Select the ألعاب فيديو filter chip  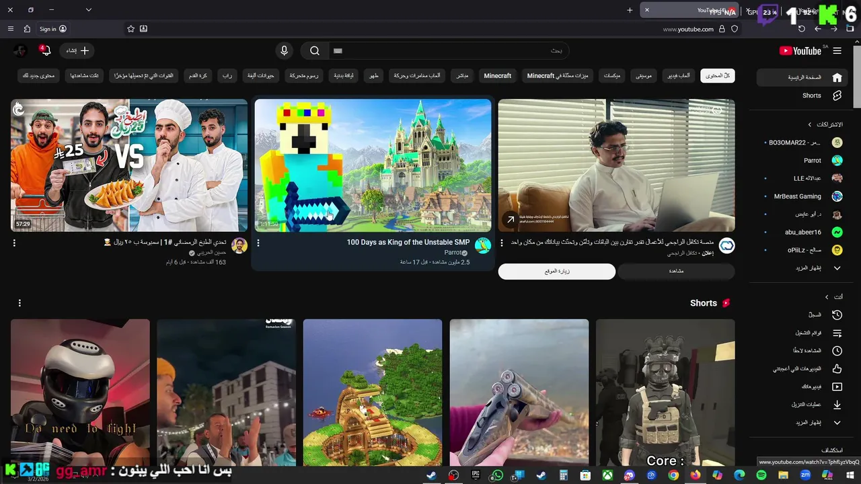click(678, 76)
